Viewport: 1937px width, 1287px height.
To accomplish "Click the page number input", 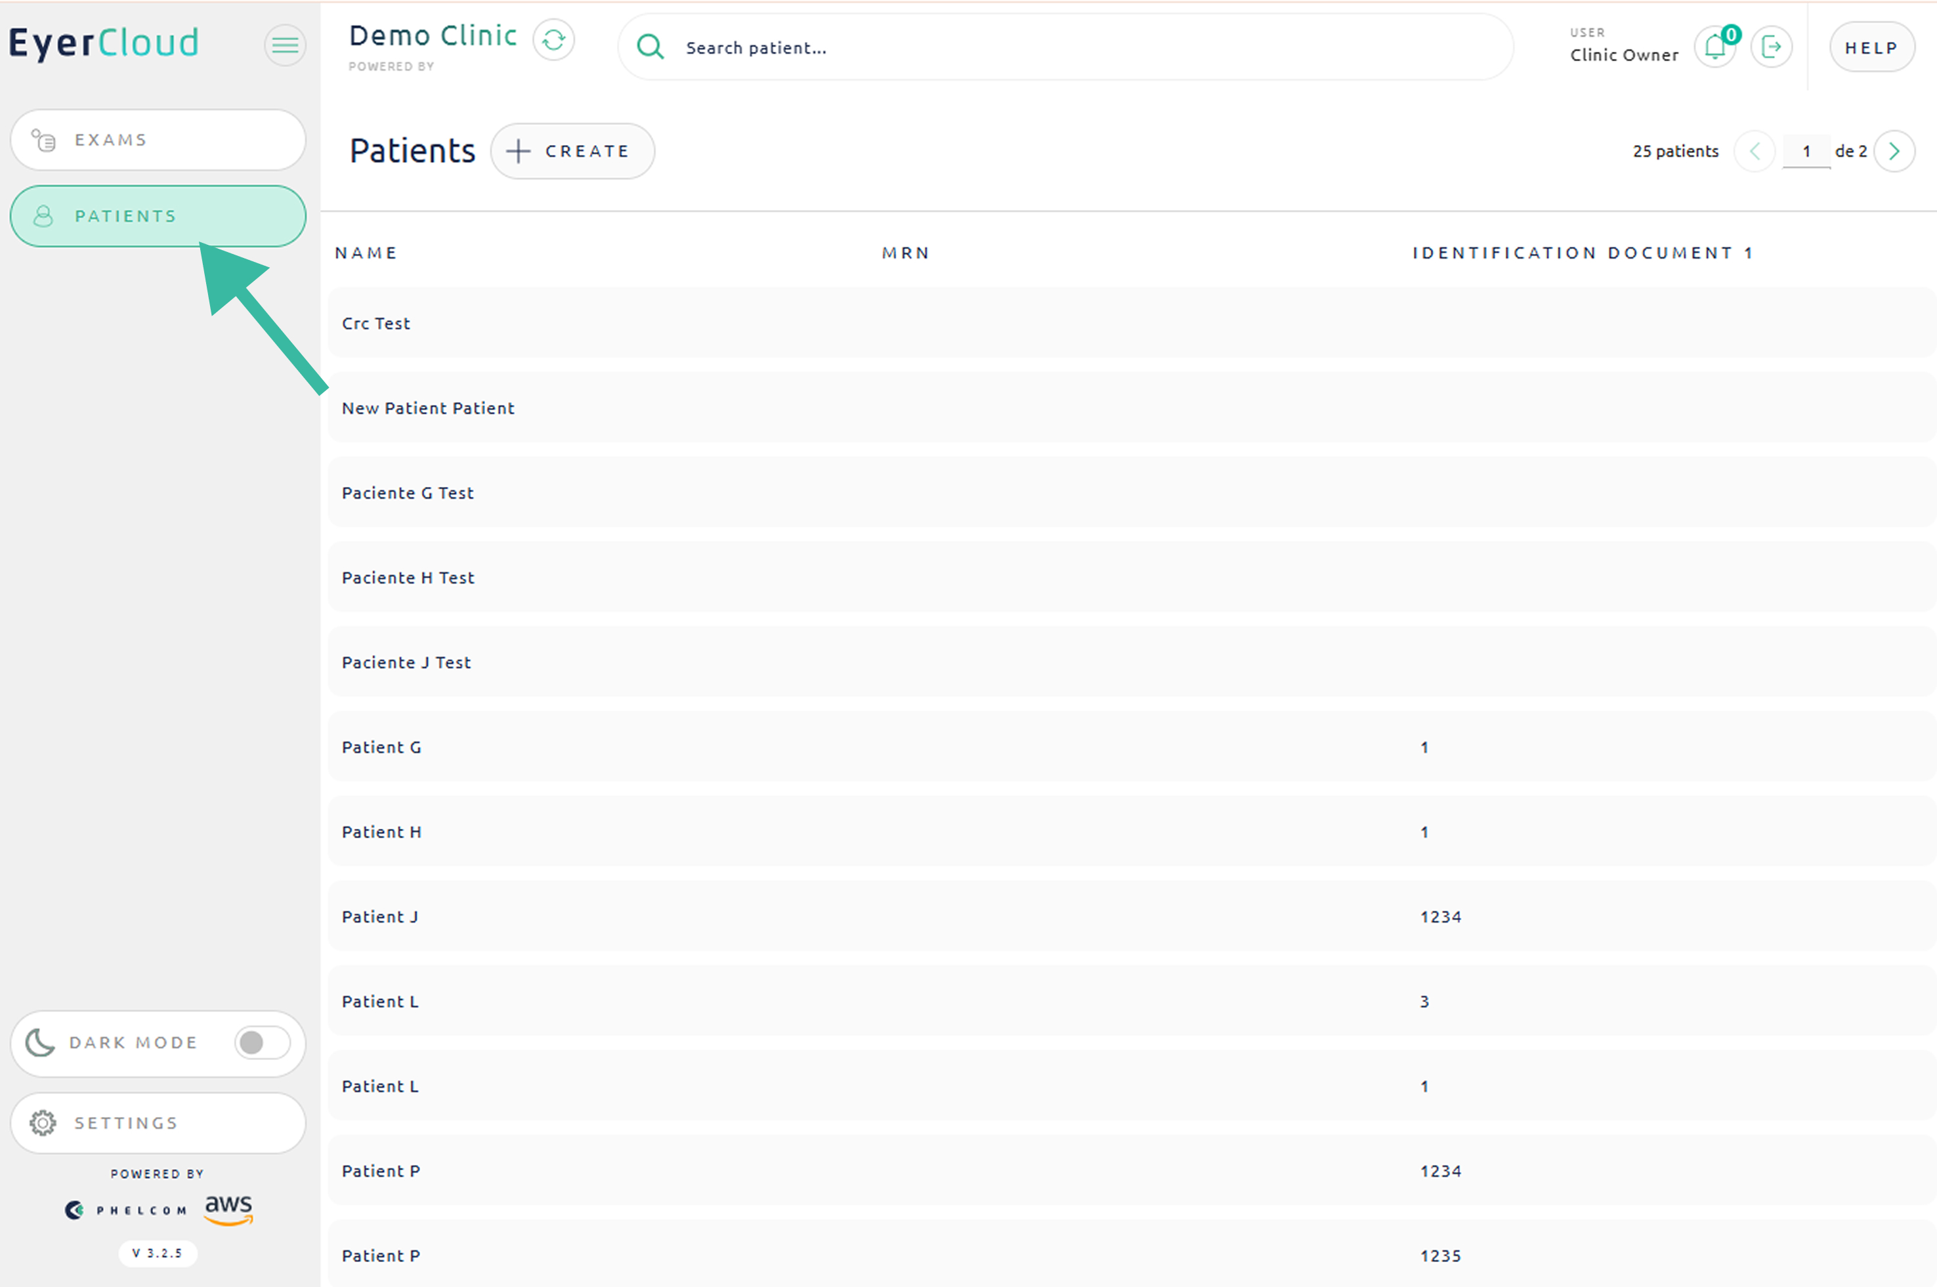I will 1806,151.
